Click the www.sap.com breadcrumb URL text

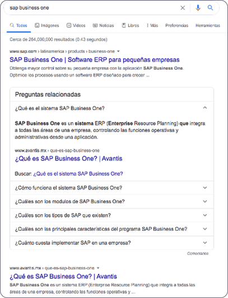(x=62, y=51)
